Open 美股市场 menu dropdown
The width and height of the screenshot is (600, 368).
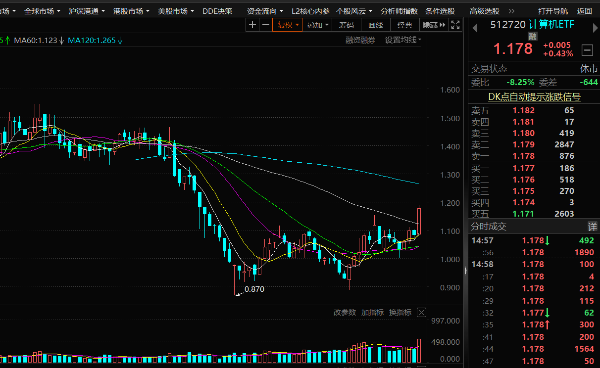coord(176,11)
